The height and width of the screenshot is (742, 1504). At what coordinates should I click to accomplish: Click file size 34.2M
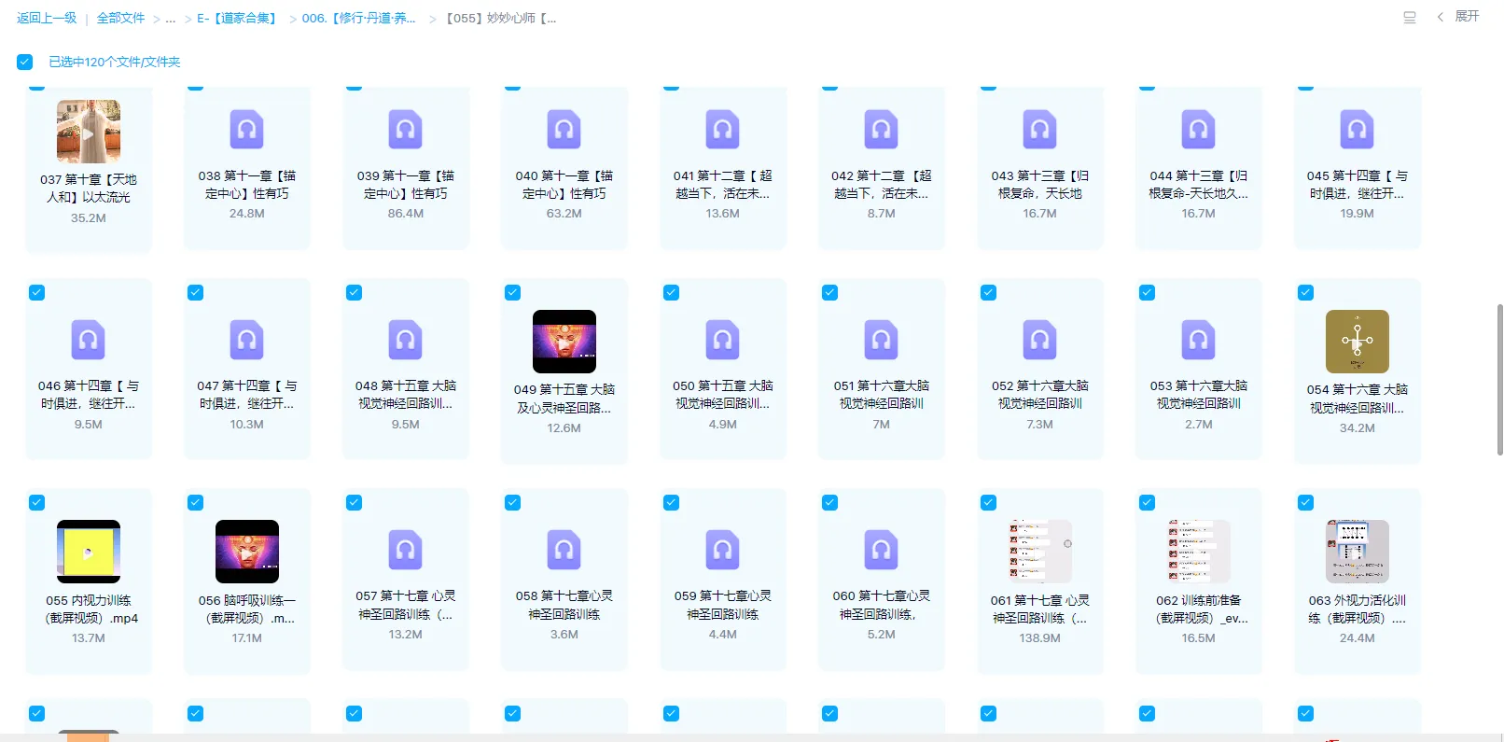[1357, 428]
